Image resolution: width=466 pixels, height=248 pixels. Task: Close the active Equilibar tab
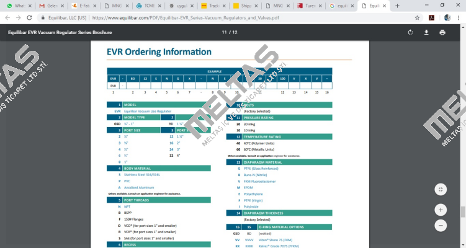click(x=384, y=6)
